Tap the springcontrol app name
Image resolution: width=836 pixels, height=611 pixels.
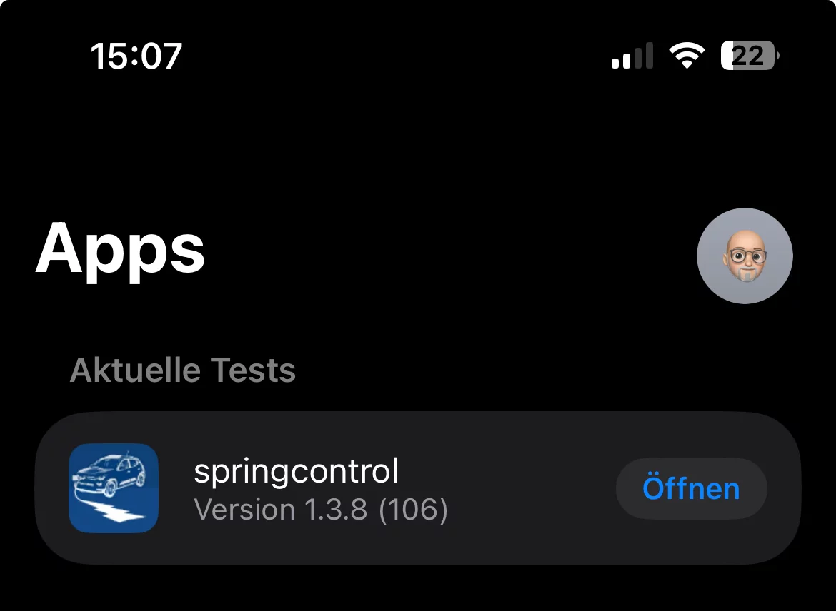click(296, 472)
